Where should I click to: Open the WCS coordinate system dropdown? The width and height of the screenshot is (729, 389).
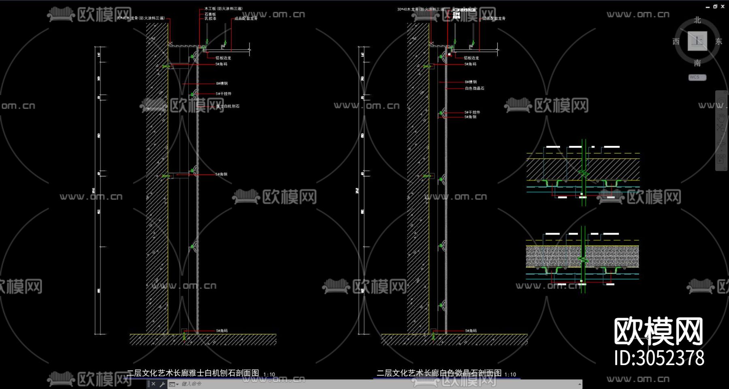click(697, 77)
